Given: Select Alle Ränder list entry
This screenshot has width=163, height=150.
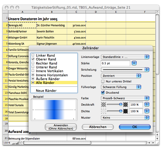Looking at the screenshot, I should click(x=45, y=83).
